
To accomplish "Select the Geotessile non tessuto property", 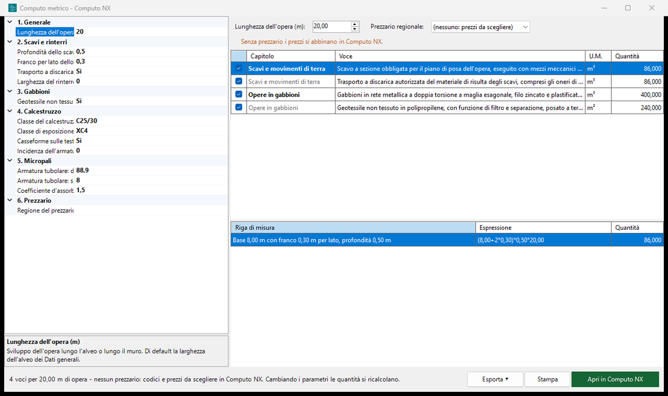I will (x=121, y=101).
